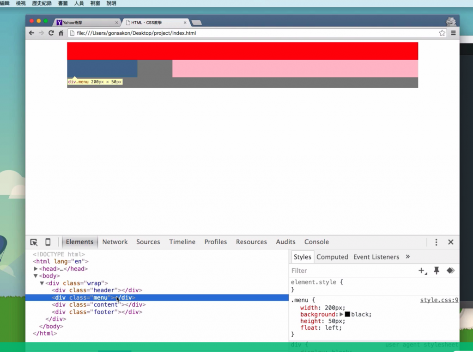Viewport: 473px width, 352px height.
Task: Expand the head element node
Action: click(x=36, y=269)
